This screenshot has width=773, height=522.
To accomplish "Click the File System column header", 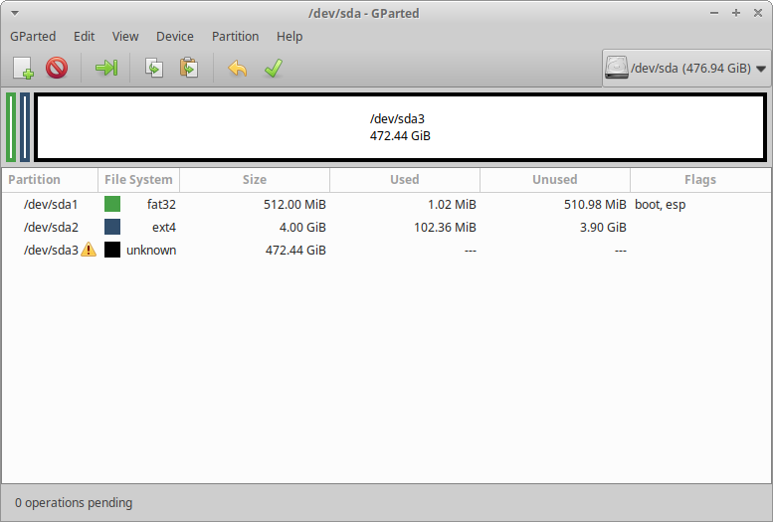I will (x=138, y=179).
